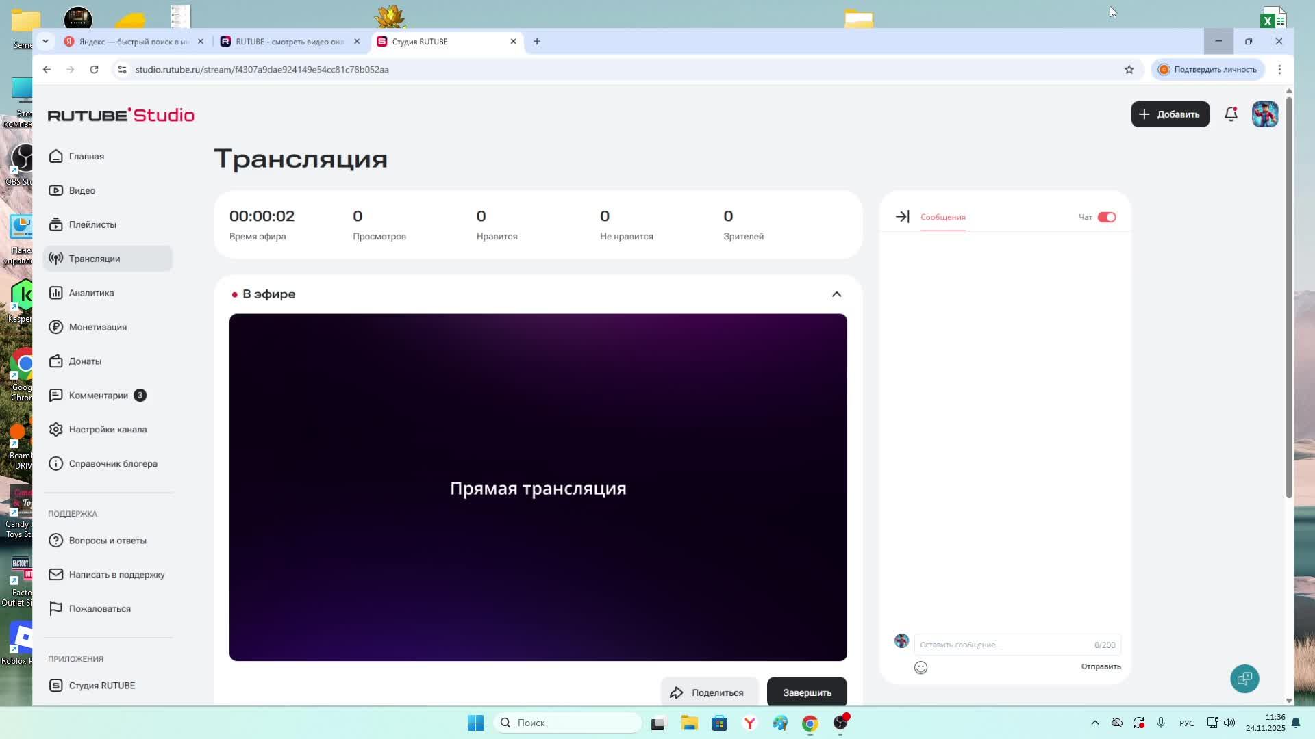Viewport: 1315px width, 739px height.
Task: Select the Сообщения tab
Action: click(942, 217)
